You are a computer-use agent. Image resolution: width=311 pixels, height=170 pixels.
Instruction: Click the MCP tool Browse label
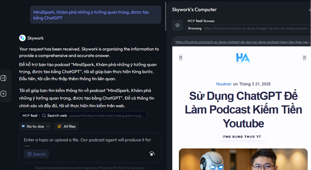coord(201,21)
